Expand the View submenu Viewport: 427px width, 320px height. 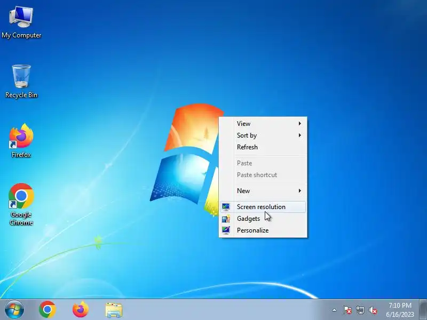263,124
